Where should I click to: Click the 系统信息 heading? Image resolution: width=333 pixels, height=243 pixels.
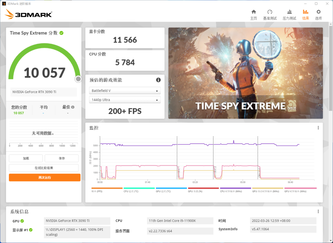(x=19, y=212)
